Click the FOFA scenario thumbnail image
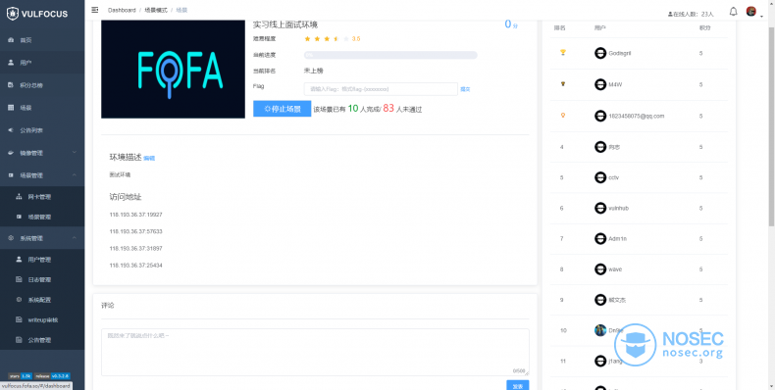The height and width of the screenshot is (390, 775). click(173, 70)
